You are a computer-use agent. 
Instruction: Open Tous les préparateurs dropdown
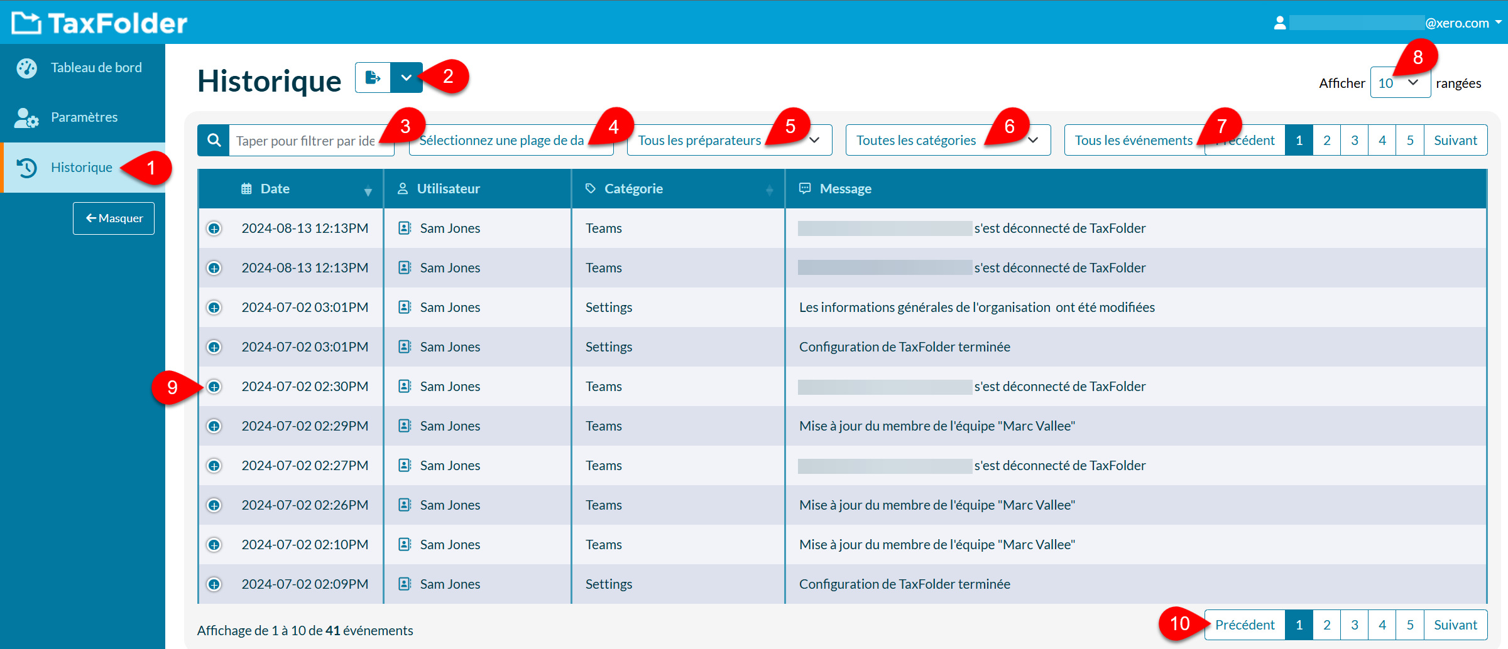[729, 140]
